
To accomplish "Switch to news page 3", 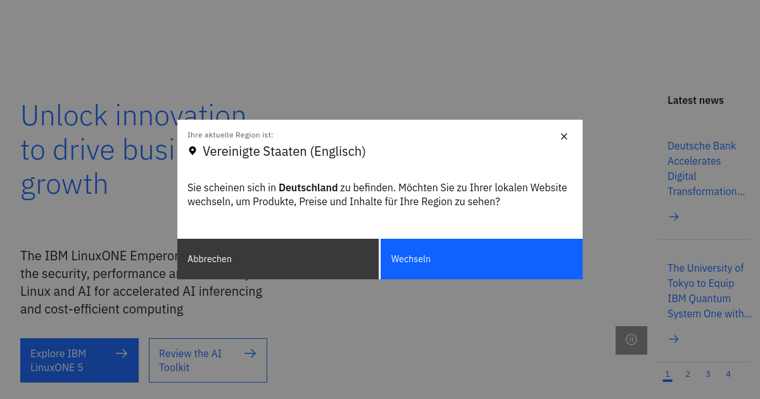I will pyautogui.click(x=708, y=374).
